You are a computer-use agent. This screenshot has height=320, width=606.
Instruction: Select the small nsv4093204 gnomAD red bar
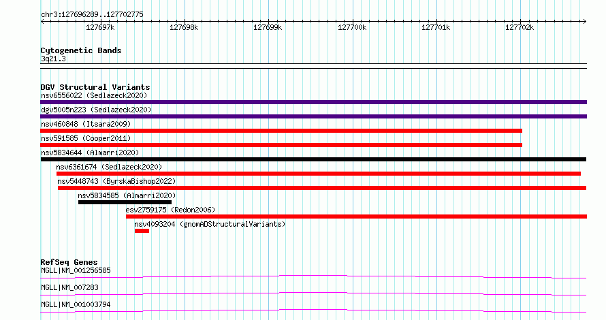point(142,231)
